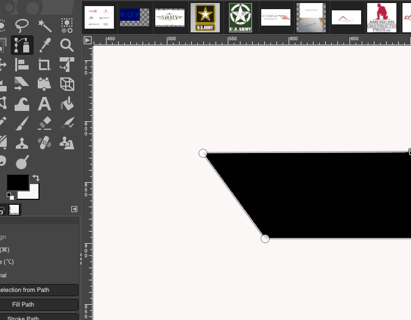411x320 pixels.
Task: Switch to the image thumbnail dock tab
Action: [x=14, y=210]
